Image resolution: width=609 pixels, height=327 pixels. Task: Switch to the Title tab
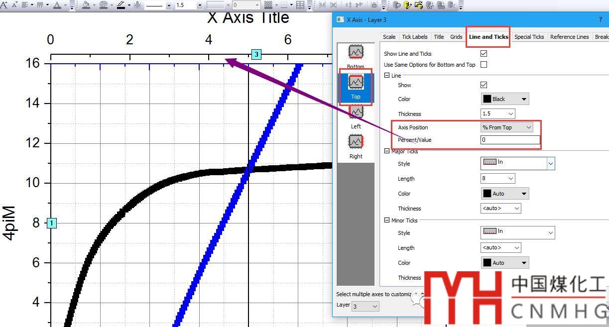(x=439, y=37)
